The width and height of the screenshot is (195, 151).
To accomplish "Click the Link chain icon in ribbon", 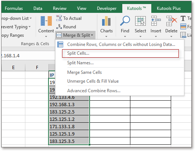I will (183, 35).
